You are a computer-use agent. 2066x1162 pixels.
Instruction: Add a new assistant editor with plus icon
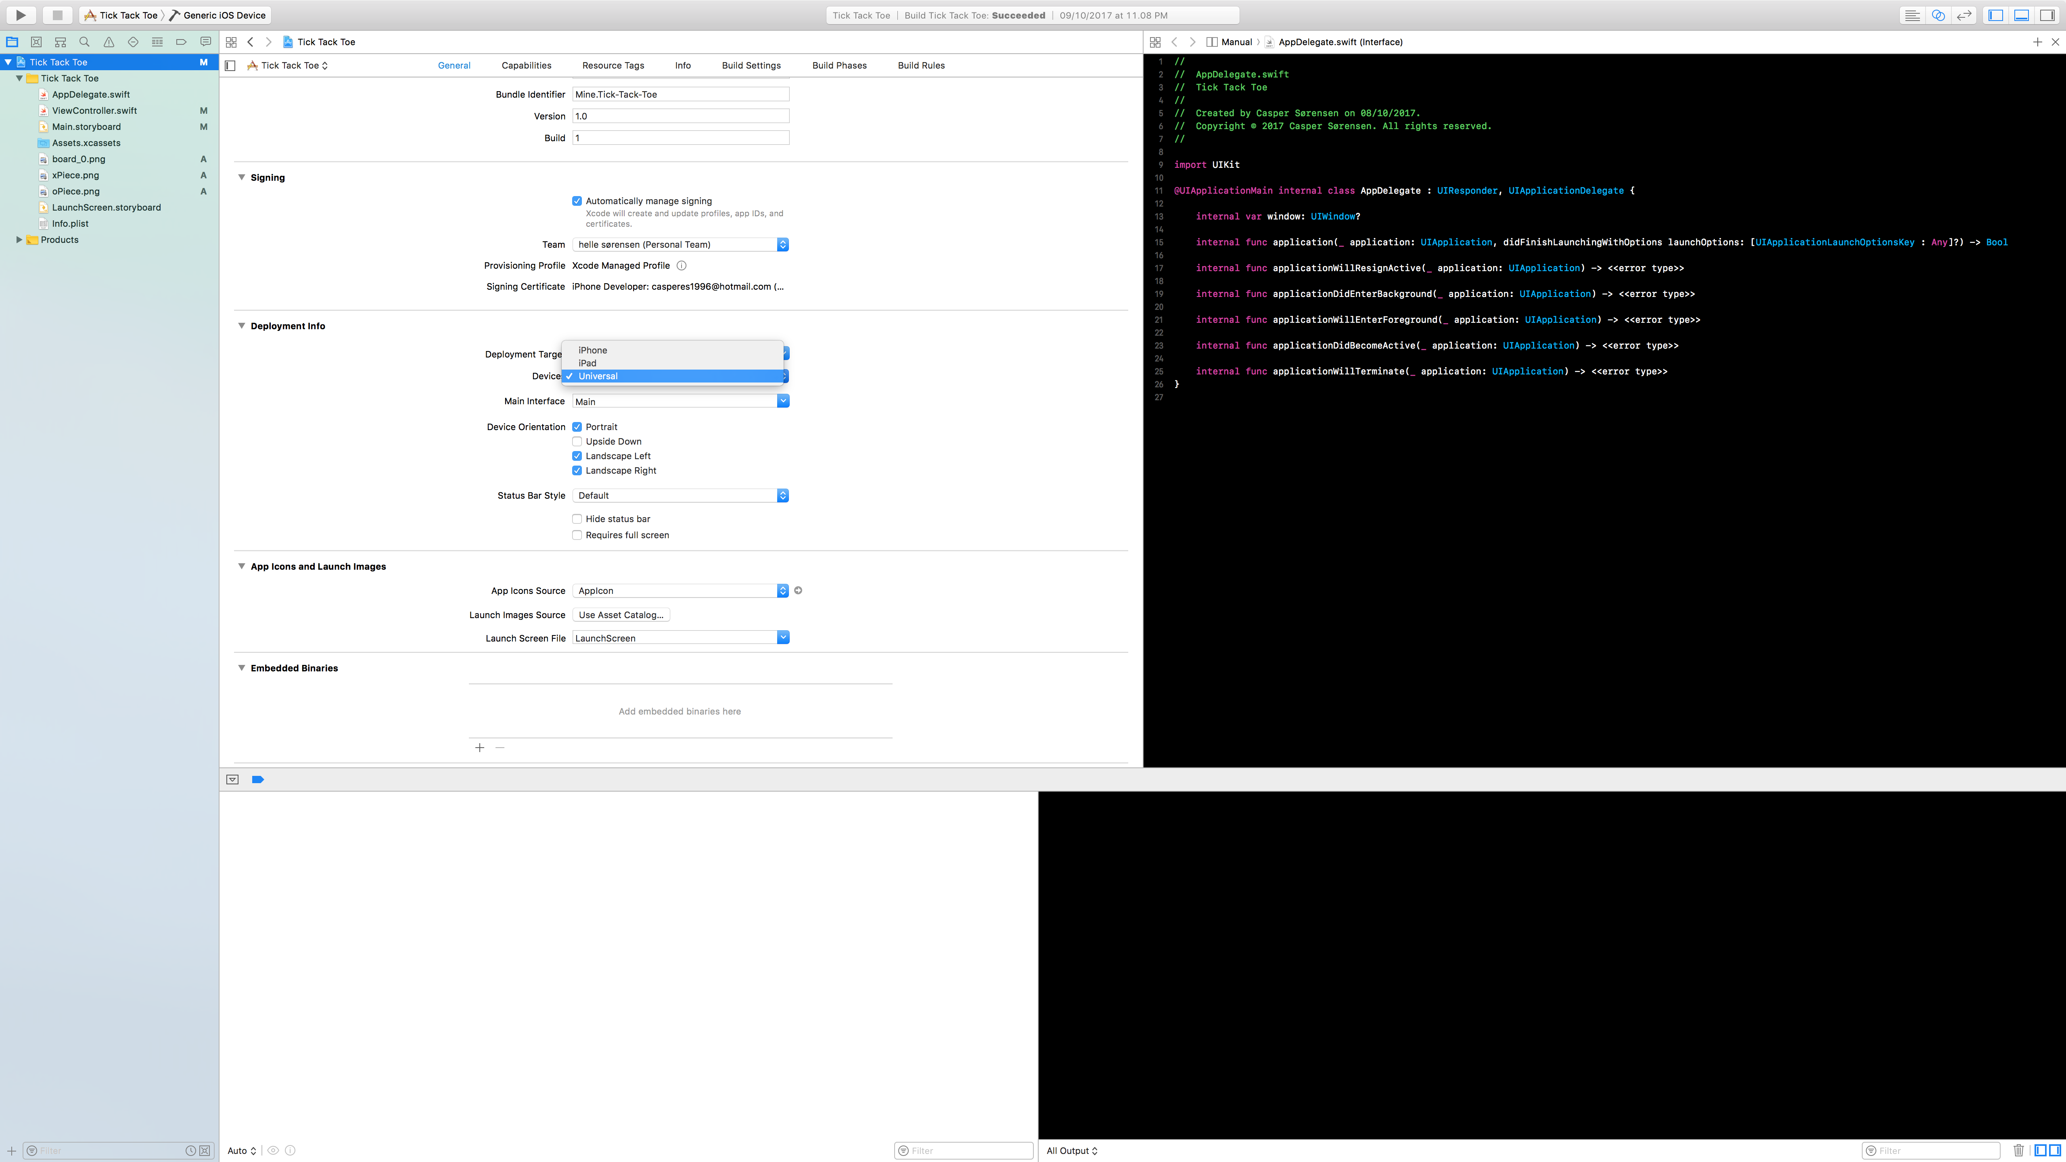coord(2037,42)
